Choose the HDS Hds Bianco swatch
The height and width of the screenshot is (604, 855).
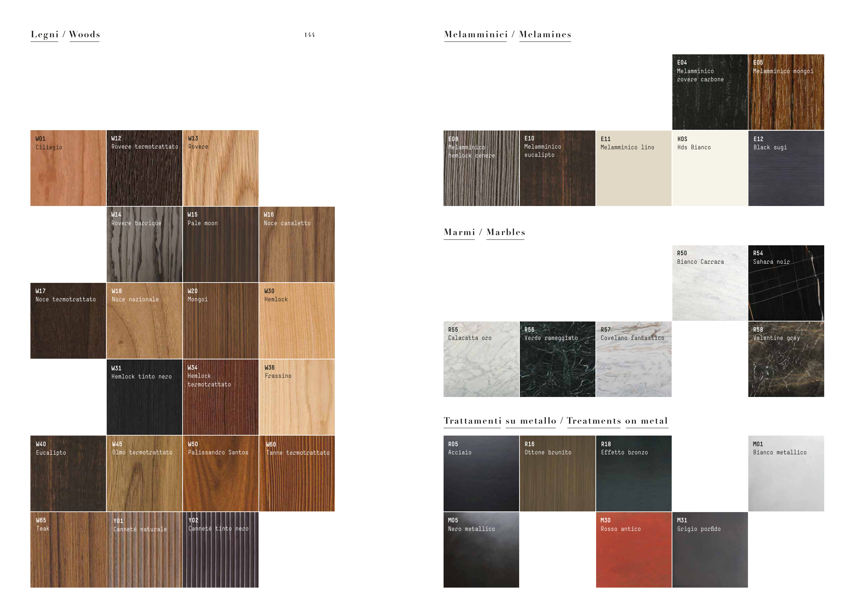click(710, 168)
